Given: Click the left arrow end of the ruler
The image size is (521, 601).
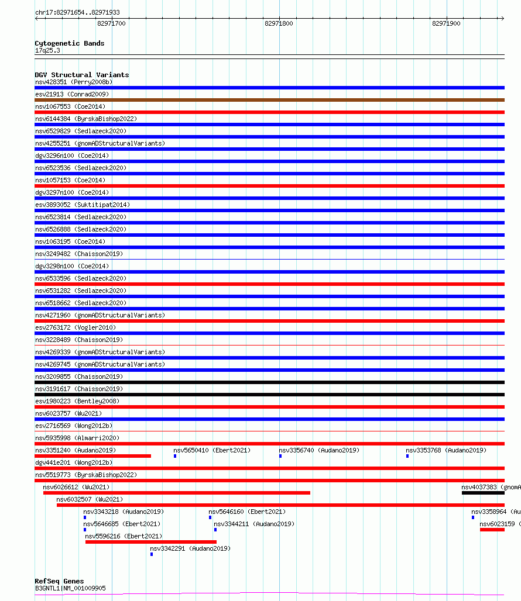Looking at the screenshot, I should pos(36,18).
